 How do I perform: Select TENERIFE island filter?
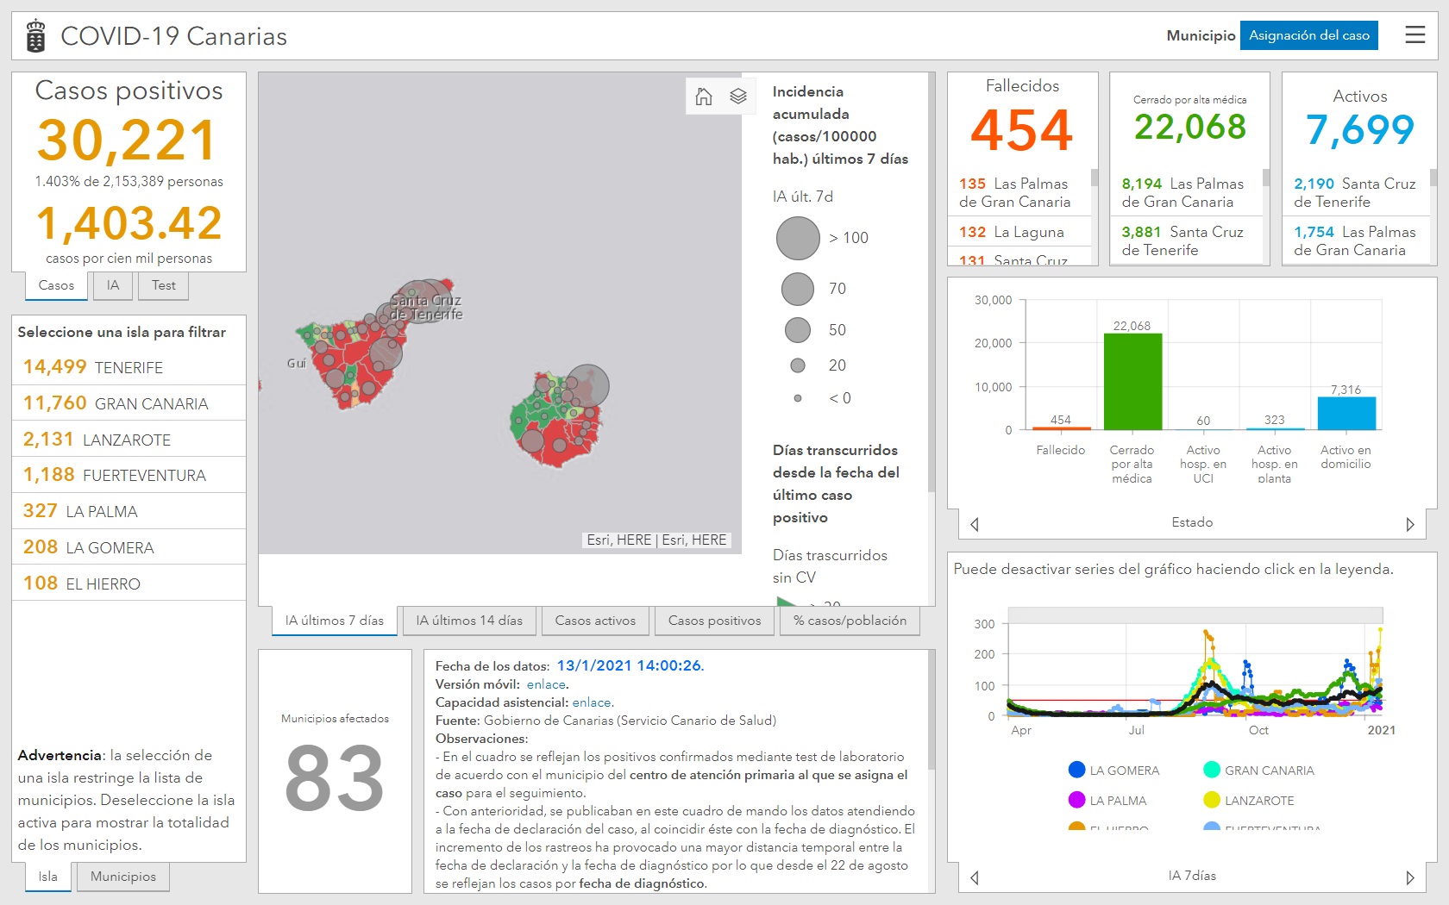tap(129, 367)
